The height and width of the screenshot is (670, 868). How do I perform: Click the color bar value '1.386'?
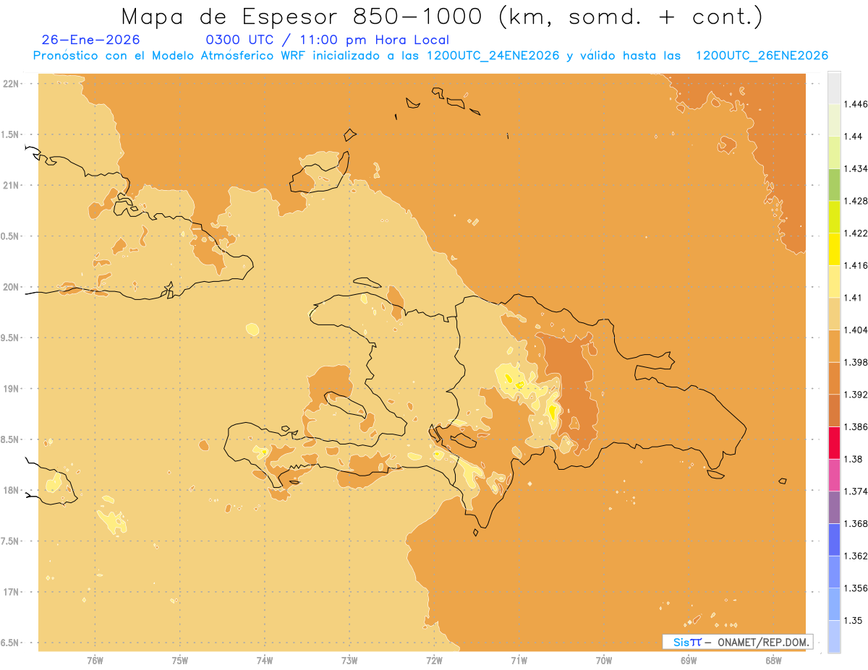(856, 426)
